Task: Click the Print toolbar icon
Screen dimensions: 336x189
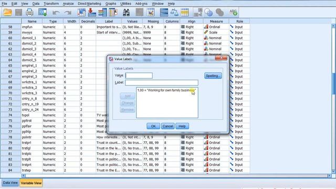Action: coord(29,13)
